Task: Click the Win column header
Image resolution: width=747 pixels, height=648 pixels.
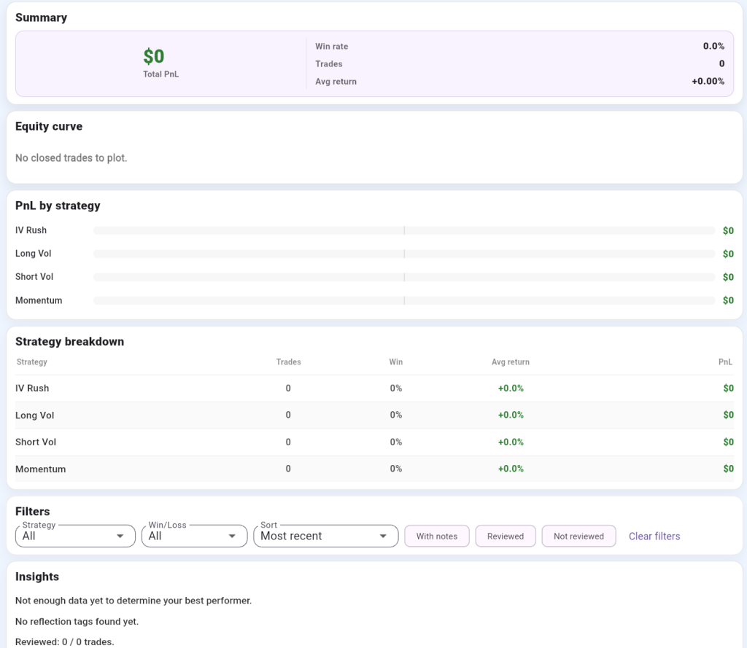Action: click(396, 362)
